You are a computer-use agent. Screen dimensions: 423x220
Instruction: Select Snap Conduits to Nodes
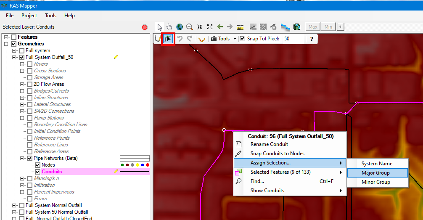[277, 154]
